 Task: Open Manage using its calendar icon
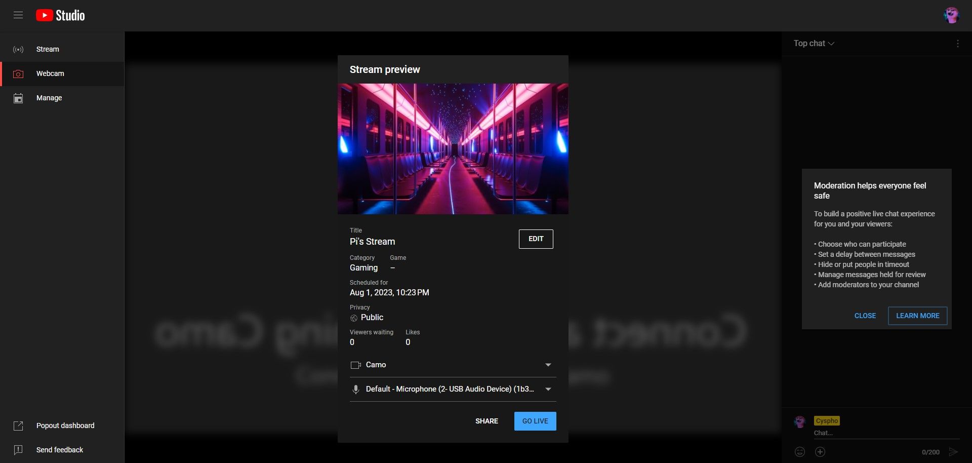click(x=18, y=98)
